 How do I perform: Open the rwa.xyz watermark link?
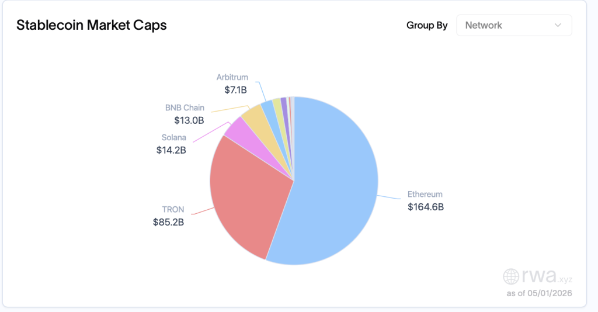coord(538,276)
